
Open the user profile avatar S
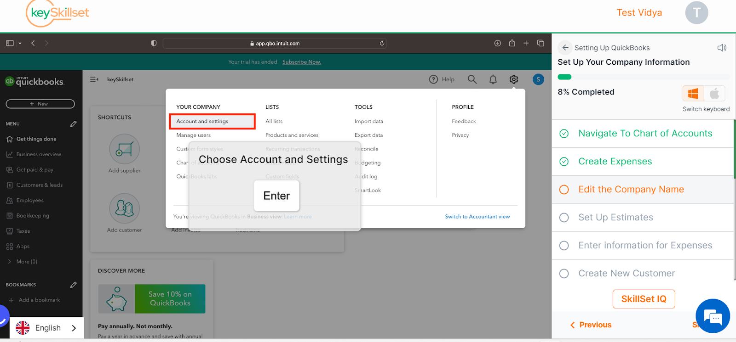tap(538, 79)
